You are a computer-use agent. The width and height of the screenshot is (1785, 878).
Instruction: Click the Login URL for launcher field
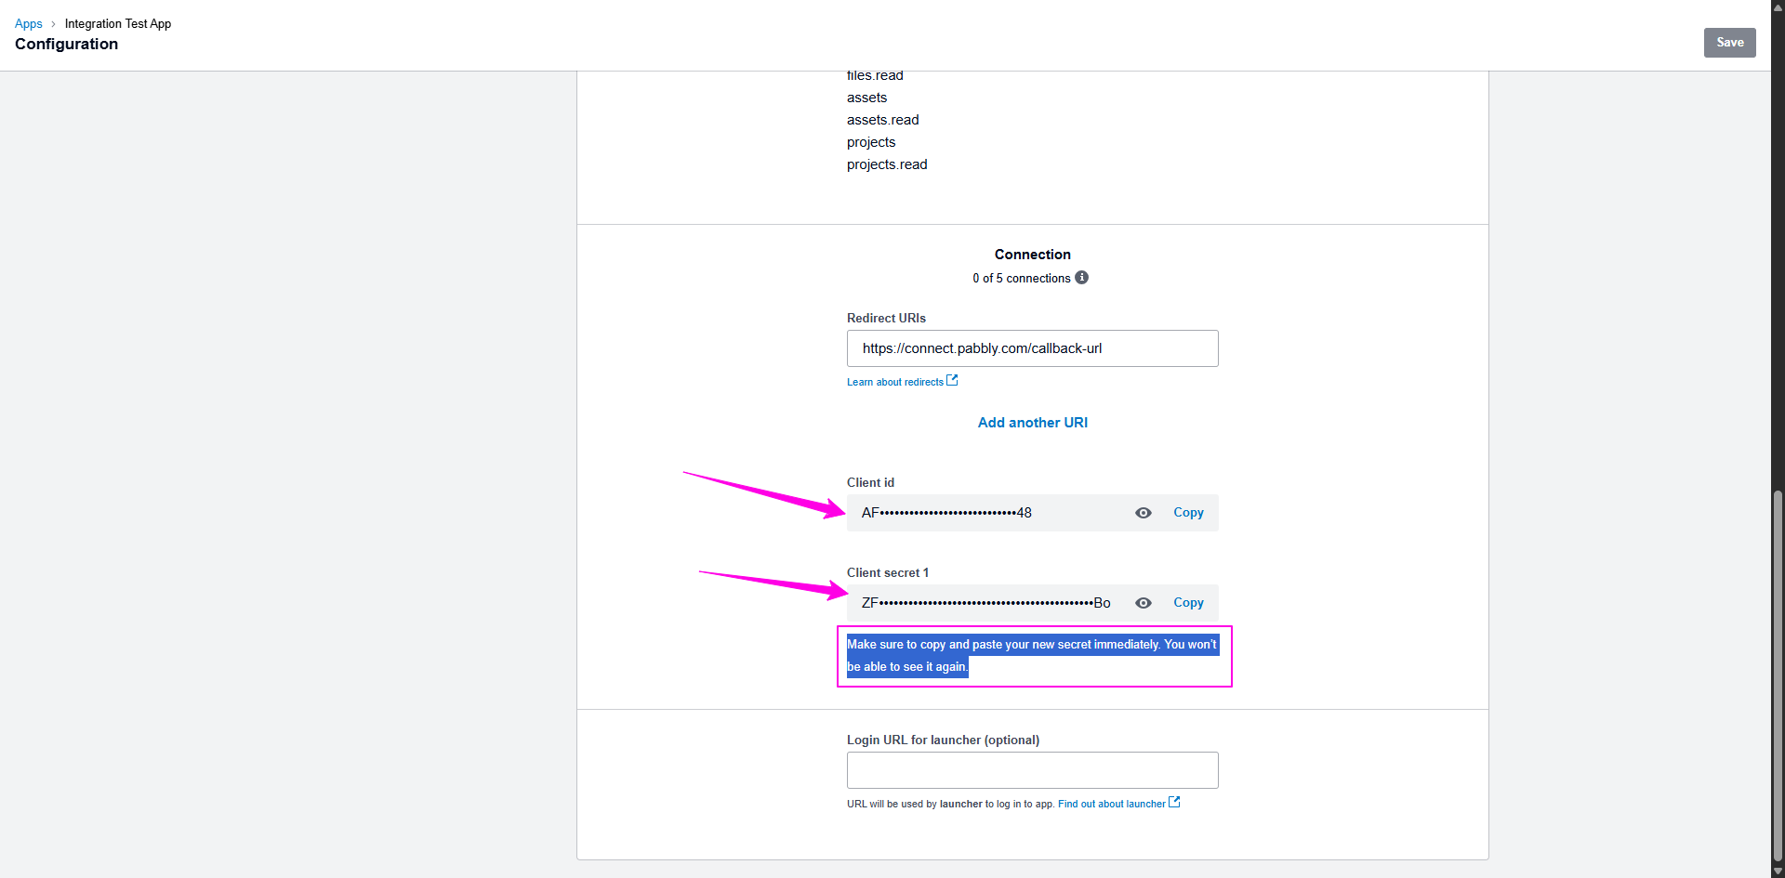coord(1032,770)
